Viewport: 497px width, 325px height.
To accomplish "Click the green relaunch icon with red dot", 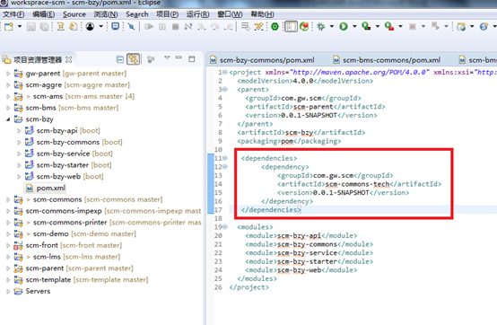I will pyautogui.click(x=304, y=26).
